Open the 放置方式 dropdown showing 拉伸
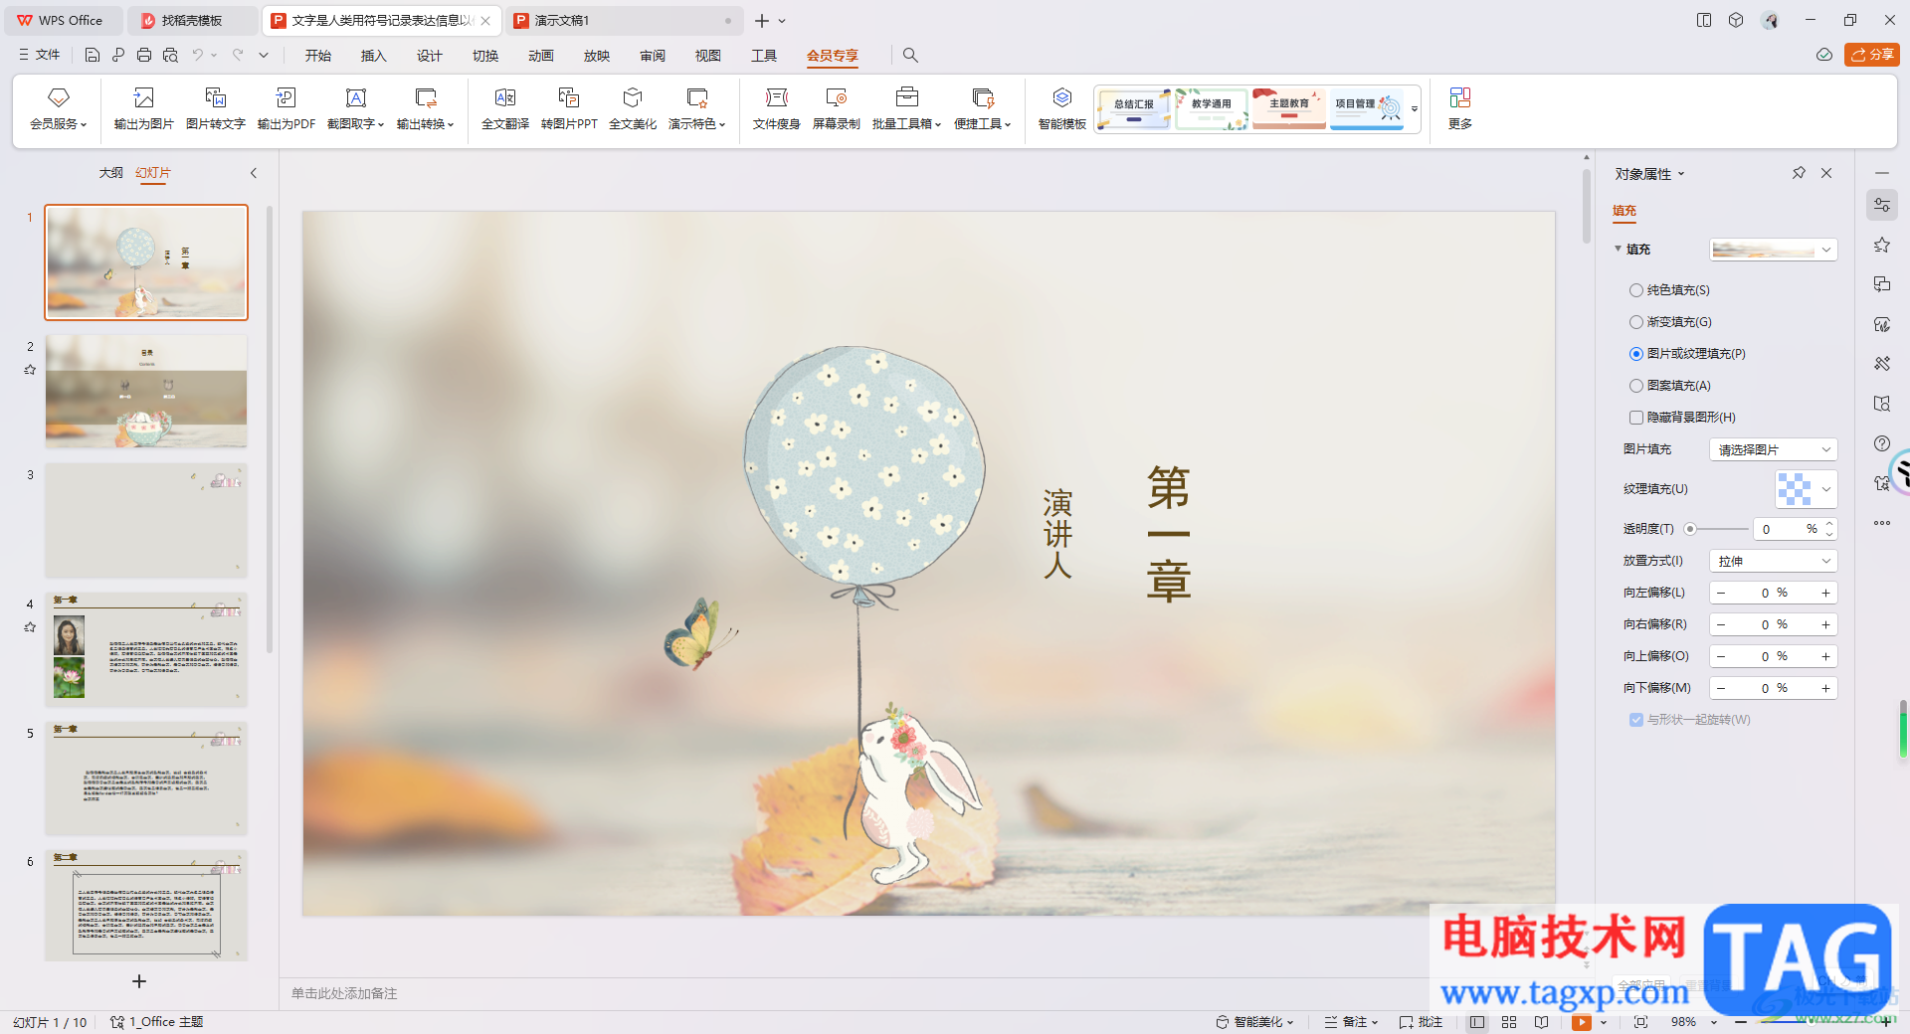Viewport: 1910px width, 1034px height. click(1773, 561)
